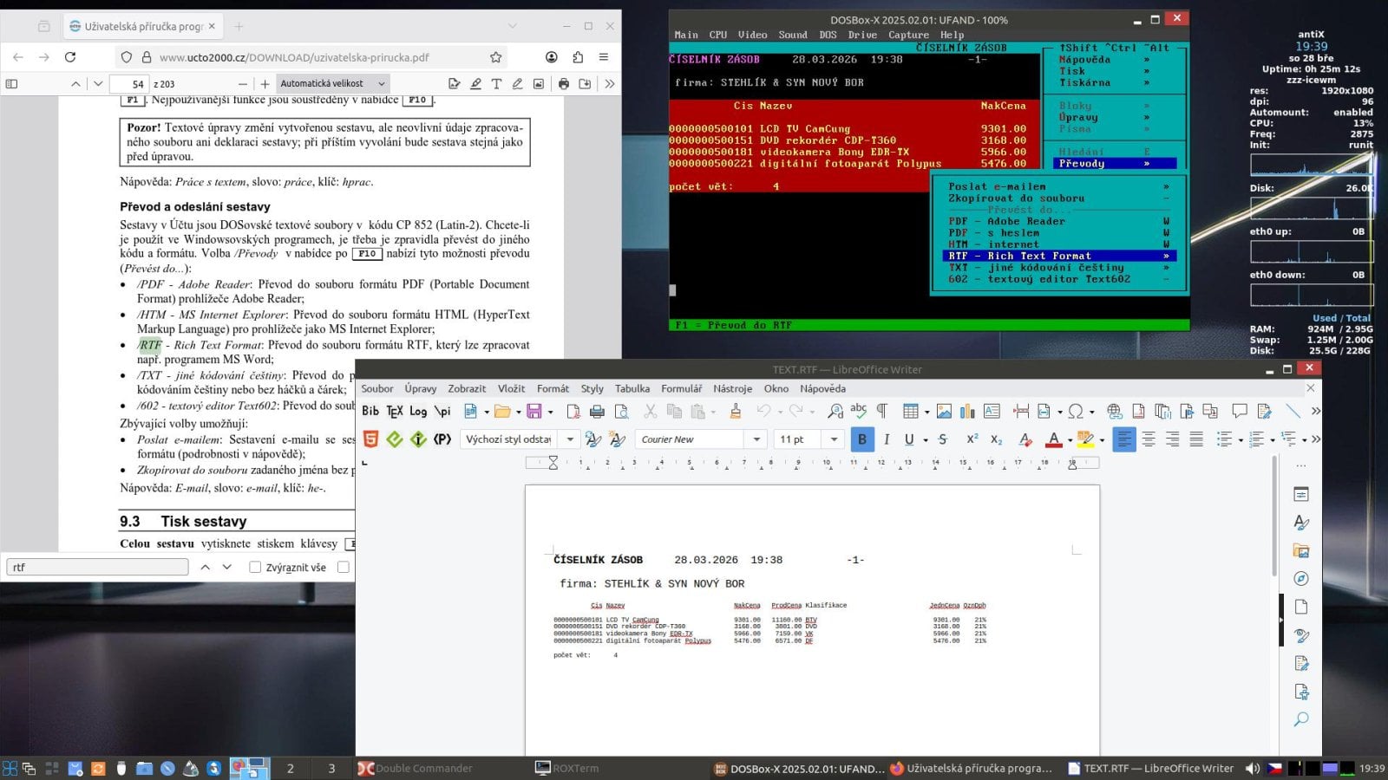The width and height of the screenshot is (1388, 780).
Task: Insert comment in Writer toolbar
Action: (x=1240, y=411)
